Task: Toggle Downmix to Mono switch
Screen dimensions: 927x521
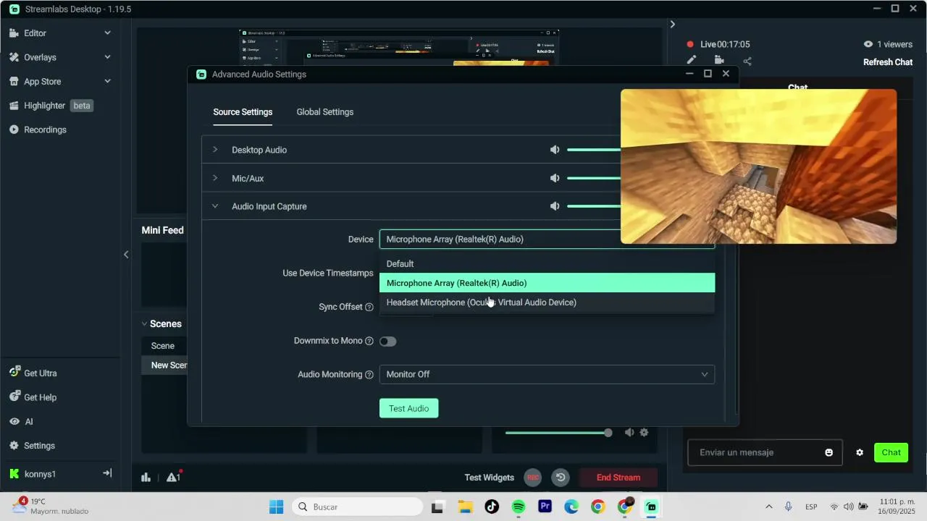Action: 388,342
